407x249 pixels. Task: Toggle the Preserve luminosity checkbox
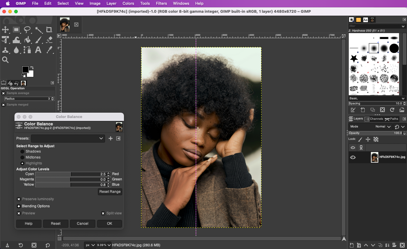[19, 199]
